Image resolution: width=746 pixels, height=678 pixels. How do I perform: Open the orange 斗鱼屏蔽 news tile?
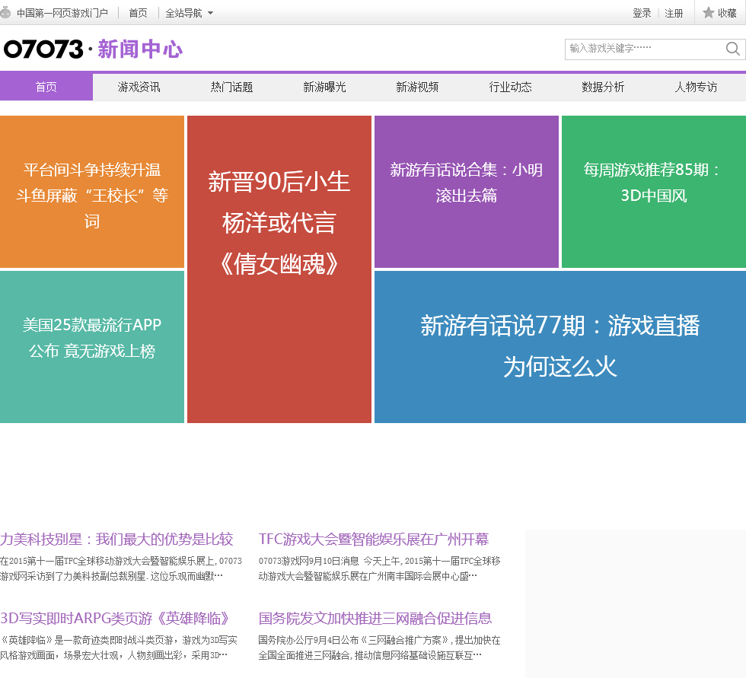(92, 193)
